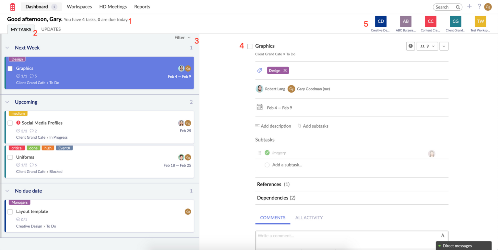498x250 pixels.
Task: Collapse the Next Week section
Action: pyautogui.click(x=7, y=47)
